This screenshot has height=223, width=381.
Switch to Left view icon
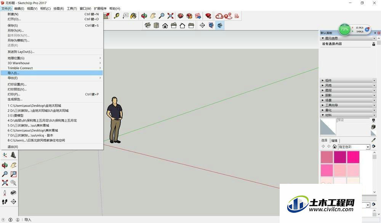(x=191, y=25)
